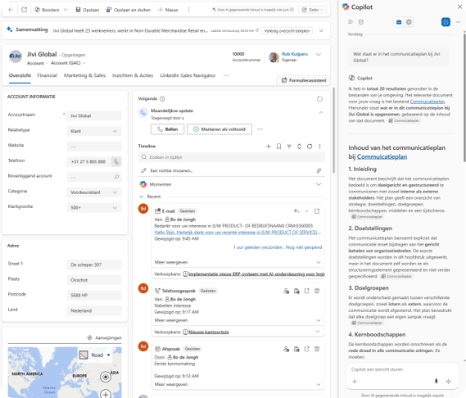Click Opslaan en sluiten
Viewport: 466px width, 398px height.
129,10
